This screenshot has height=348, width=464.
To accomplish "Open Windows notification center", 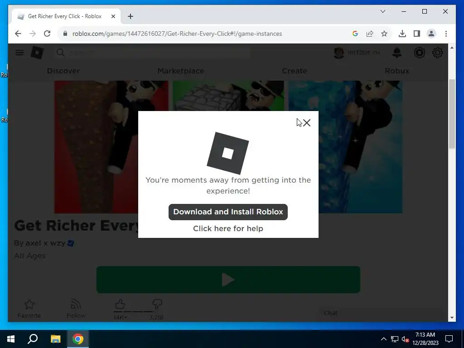I will point(449,339).
